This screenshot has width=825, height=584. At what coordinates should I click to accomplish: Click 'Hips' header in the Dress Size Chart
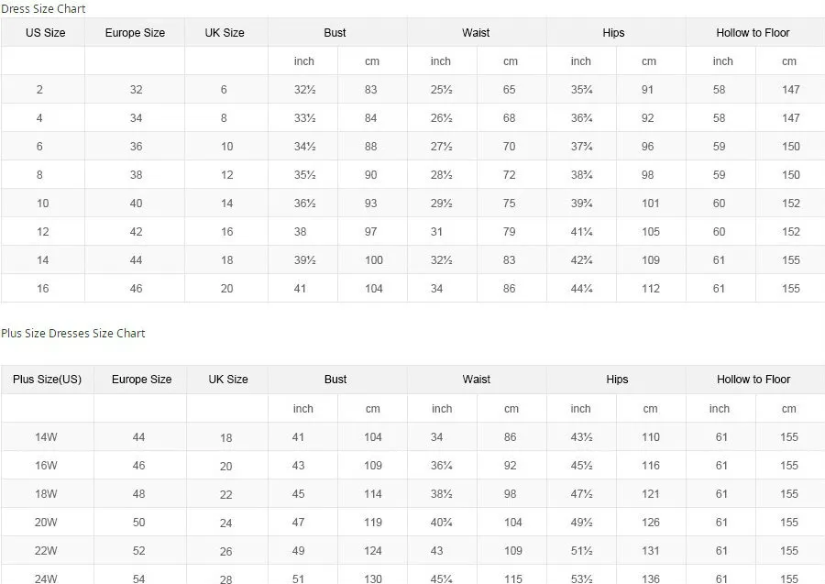[x=613, y=33]
